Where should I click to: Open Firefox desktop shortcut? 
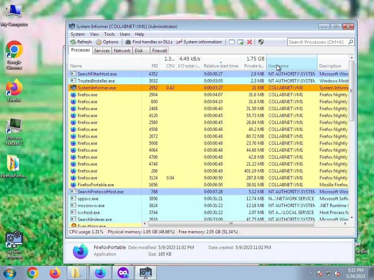click(x=14, y=90)
